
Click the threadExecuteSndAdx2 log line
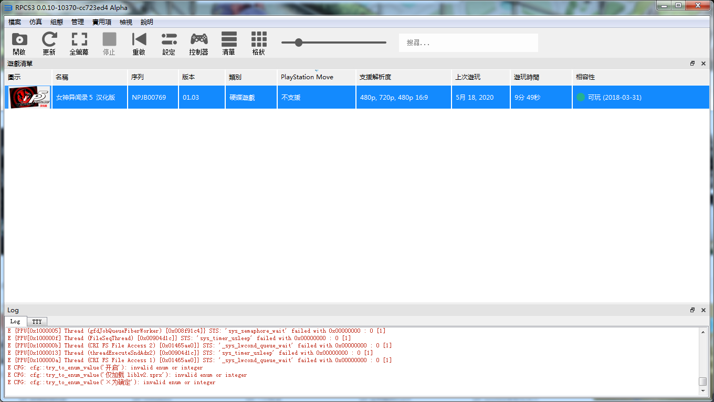click(x=190, y=353)
